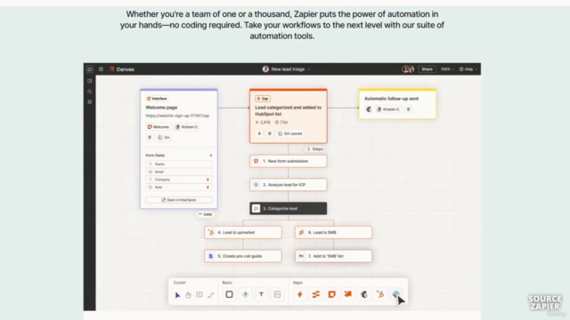Select step 2 Analyze lead for ICP

pyautogui.click(x=289, y=185)
